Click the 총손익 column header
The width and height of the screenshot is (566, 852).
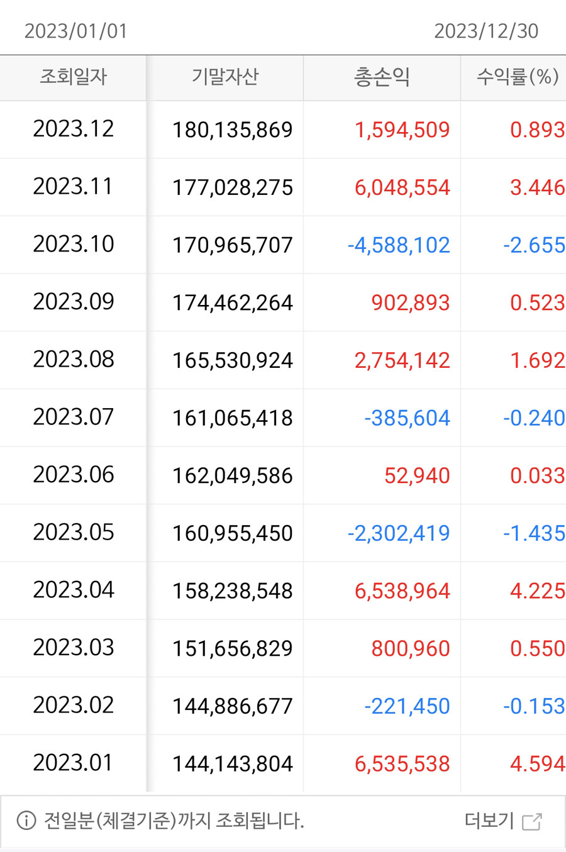(382, 77)
